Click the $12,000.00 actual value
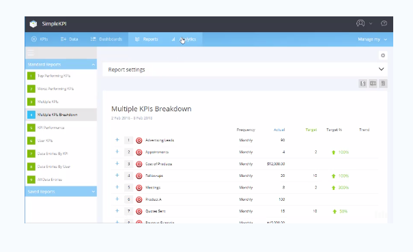413x252 pixels. [276, 164]
